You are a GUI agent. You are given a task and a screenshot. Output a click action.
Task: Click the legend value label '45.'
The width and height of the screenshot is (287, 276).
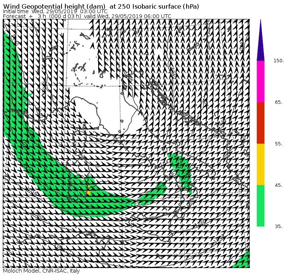[279, 185]
